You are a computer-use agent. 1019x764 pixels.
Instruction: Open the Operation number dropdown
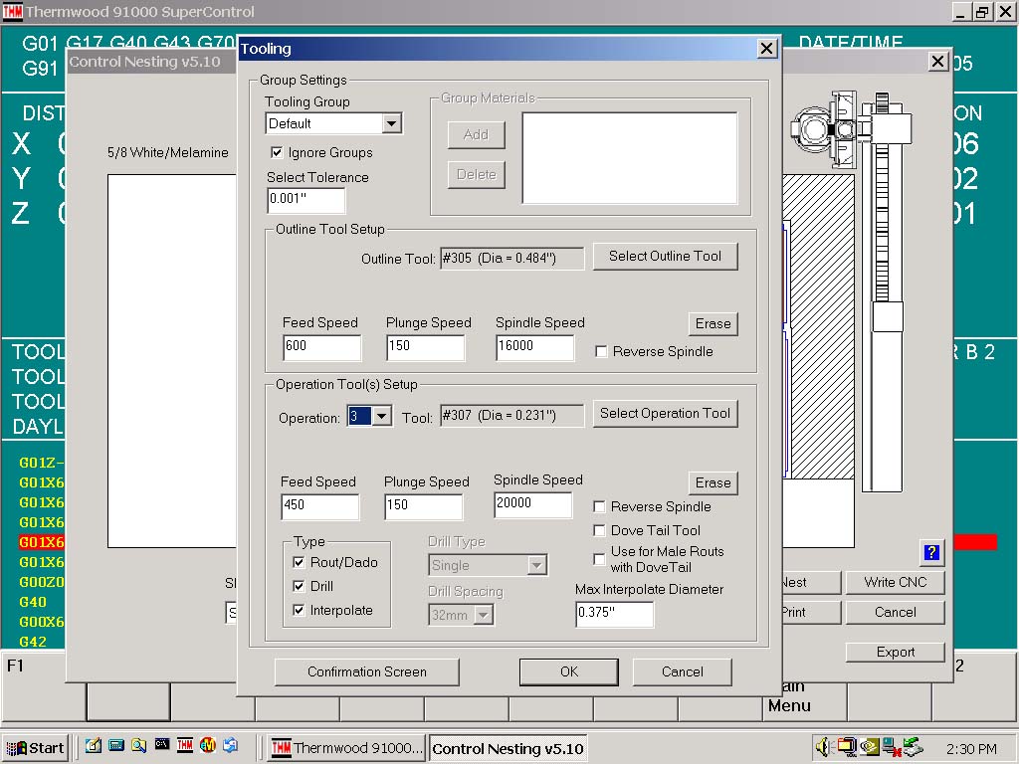381,417
